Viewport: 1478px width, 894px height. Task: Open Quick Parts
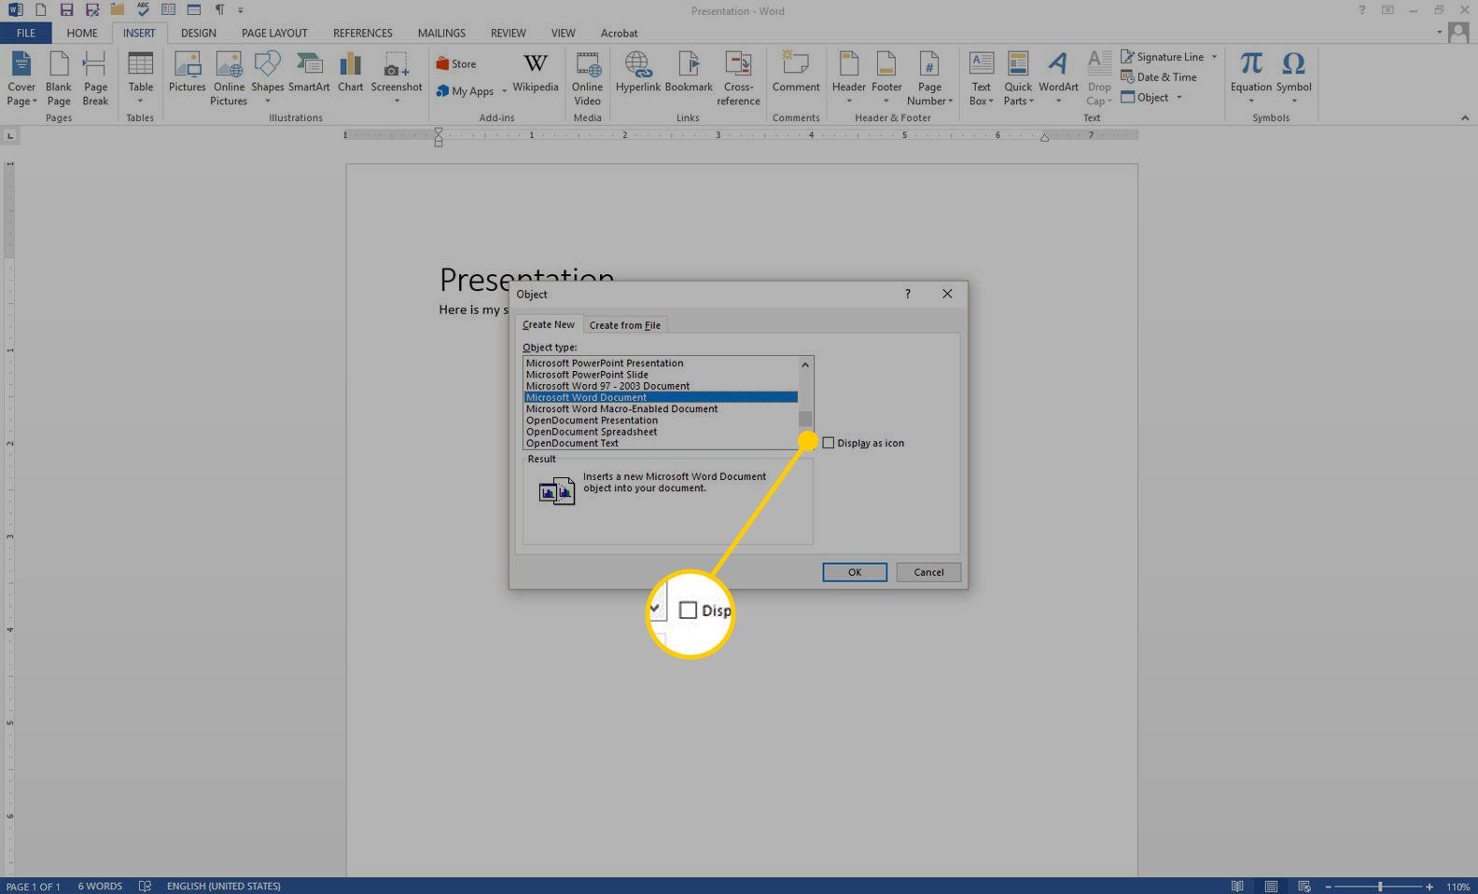pos(1018,78)
